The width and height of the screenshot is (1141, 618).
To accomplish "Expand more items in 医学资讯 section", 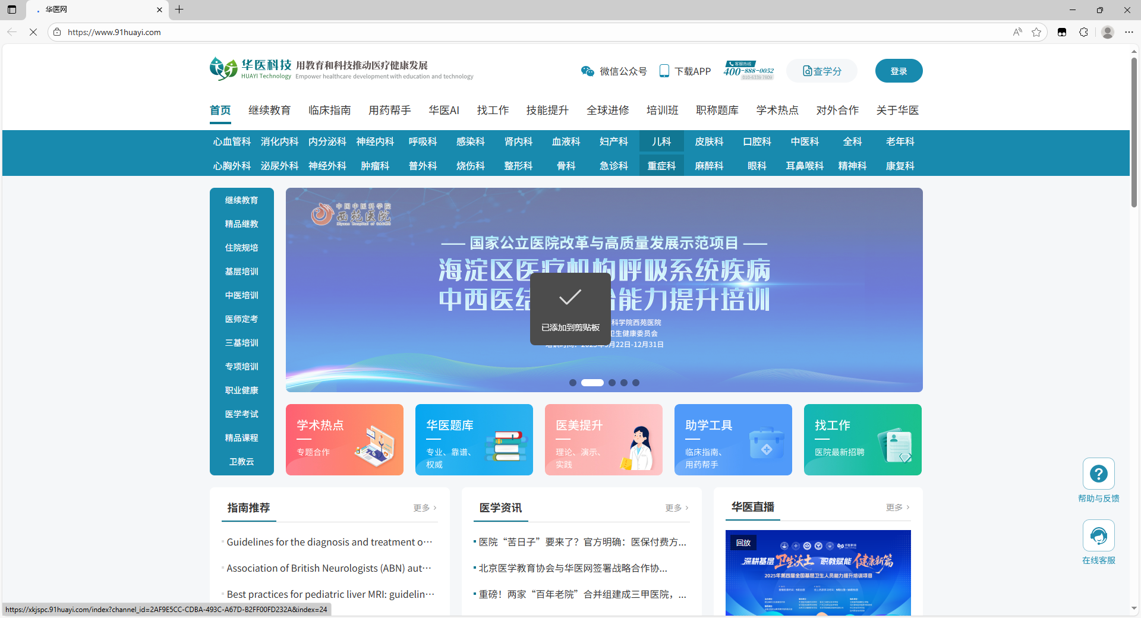I will pyautogui.click(x=677, y=508).
